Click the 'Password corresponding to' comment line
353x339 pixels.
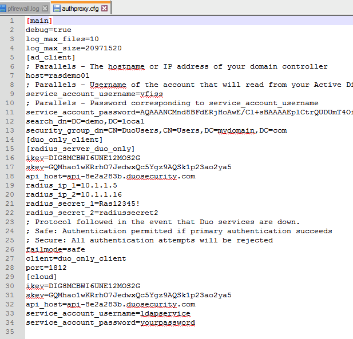pos(172,103)
